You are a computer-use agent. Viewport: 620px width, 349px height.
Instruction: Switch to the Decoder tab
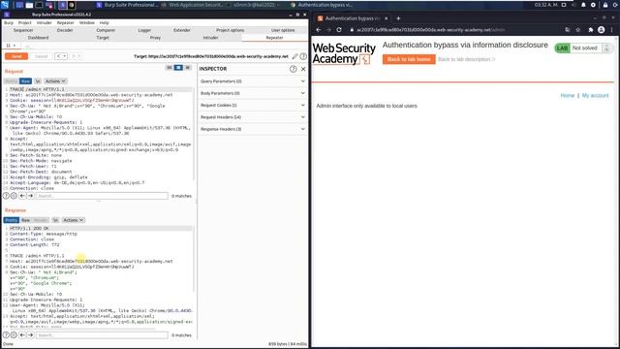point(65,30)
